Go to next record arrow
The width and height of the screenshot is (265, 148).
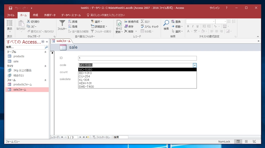tap(80, 137)
